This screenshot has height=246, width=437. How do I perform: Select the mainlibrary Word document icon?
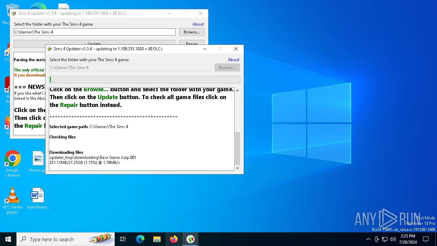[x=38, y=199]
